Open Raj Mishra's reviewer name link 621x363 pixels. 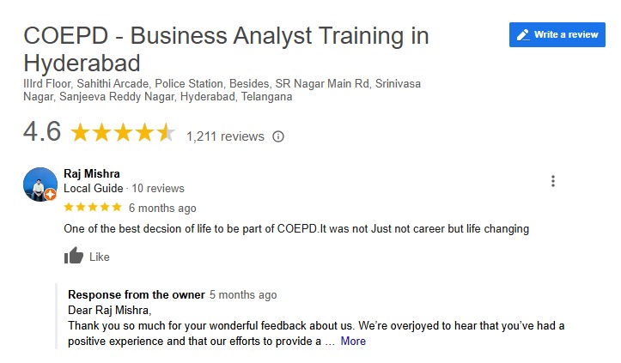[x=92, y=173]
